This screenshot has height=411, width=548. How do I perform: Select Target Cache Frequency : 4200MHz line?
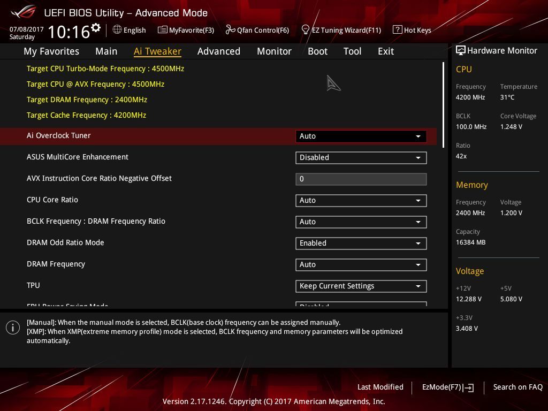tap(86, 115)
